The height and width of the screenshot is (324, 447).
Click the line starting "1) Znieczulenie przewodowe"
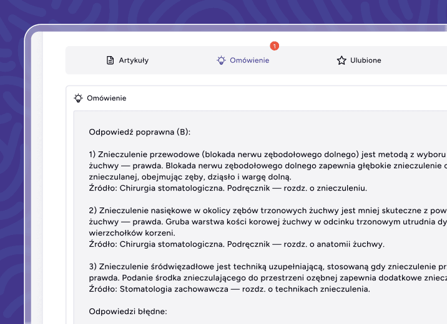(268, 155)
